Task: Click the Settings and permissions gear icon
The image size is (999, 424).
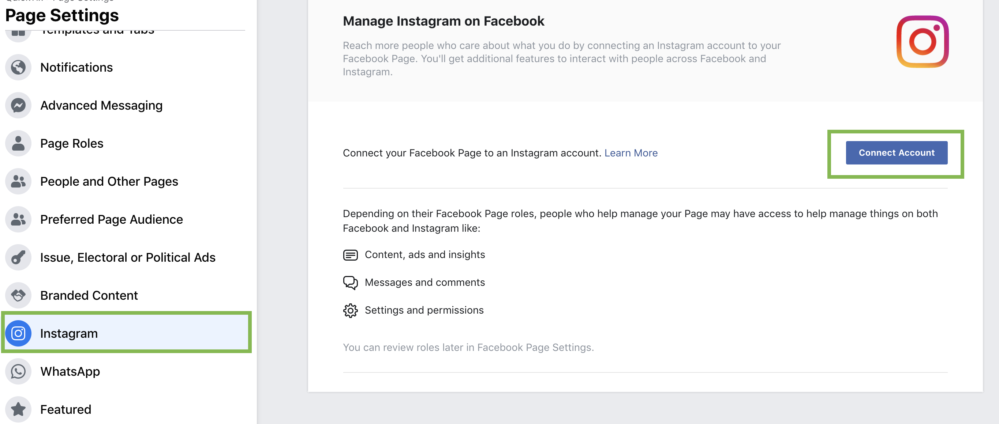Action: 350,310
